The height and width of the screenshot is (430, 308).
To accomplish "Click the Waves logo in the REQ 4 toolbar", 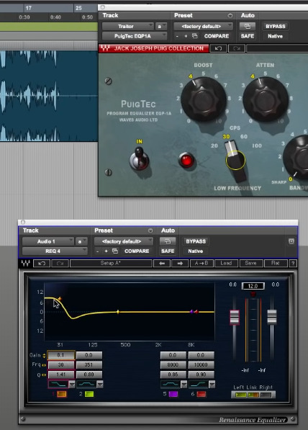I will [25, 264].
